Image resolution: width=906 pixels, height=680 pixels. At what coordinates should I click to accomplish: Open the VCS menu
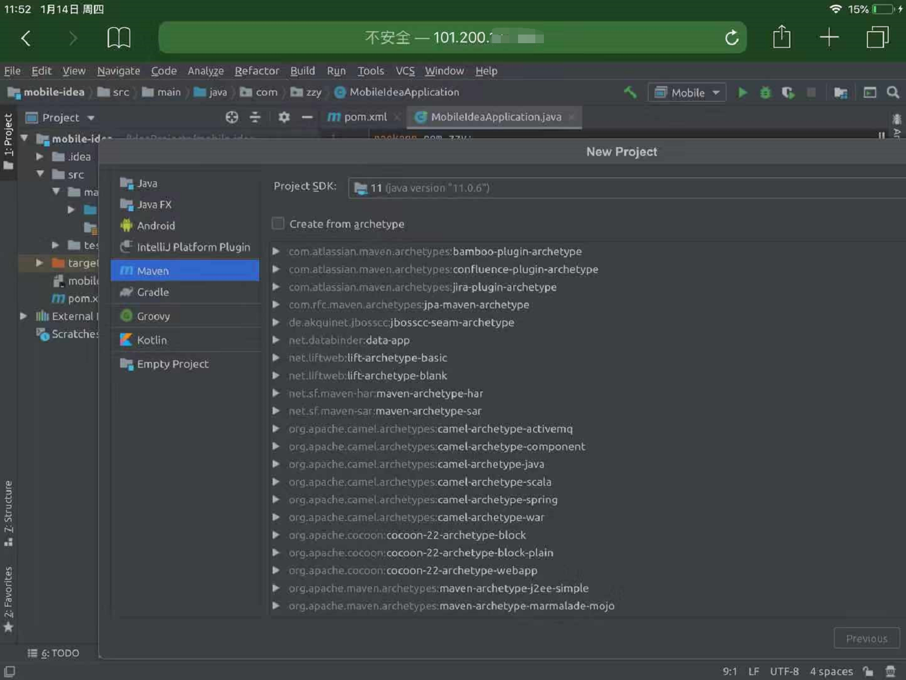click(405, 71)
